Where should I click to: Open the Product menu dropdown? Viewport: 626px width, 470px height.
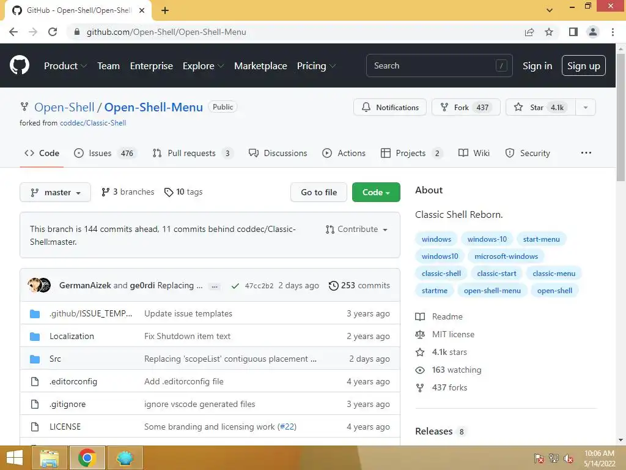(x=65, y=66)
